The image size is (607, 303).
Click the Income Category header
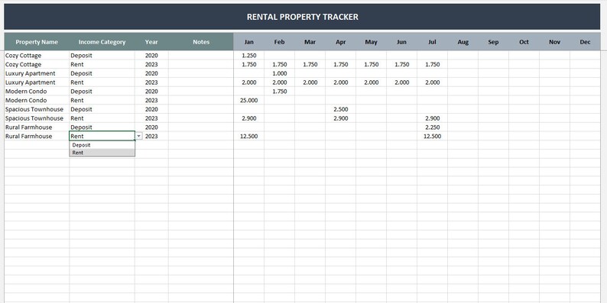(x=102, y=42)
